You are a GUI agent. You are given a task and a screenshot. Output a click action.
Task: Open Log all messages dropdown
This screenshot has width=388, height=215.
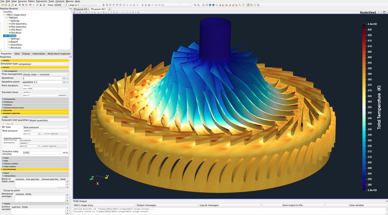(230, 205)
